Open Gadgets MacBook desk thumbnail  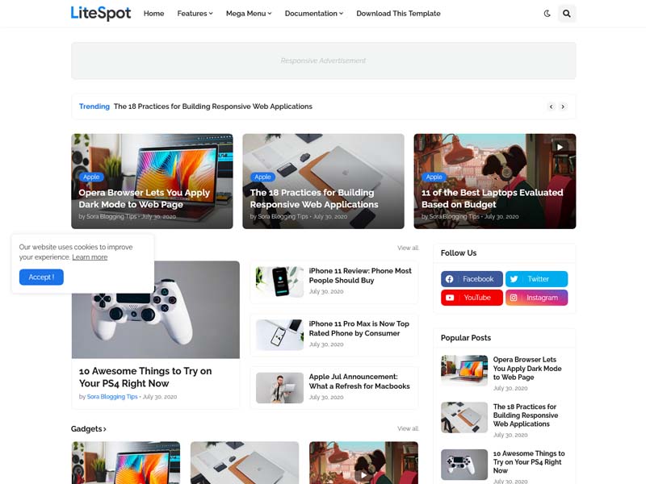pyautogui.click(x=245, y=462)
